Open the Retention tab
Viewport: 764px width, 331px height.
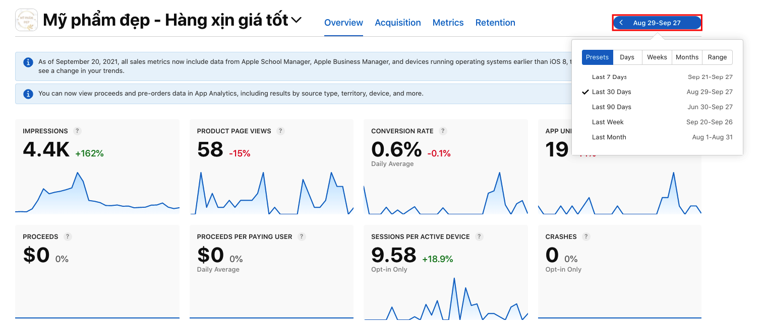(495, 23)
